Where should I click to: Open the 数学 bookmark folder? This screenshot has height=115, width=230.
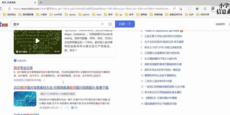108,15
